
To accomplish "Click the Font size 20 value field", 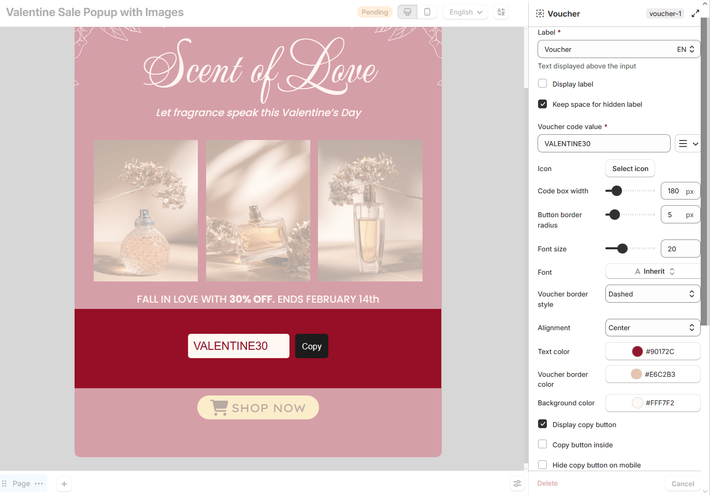I will pyautogui.click(x=680, y=249).
